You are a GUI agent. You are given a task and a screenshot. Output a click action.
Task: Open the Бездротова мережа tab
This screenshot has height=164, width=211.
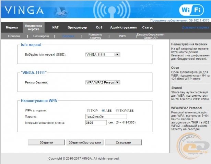34,27
